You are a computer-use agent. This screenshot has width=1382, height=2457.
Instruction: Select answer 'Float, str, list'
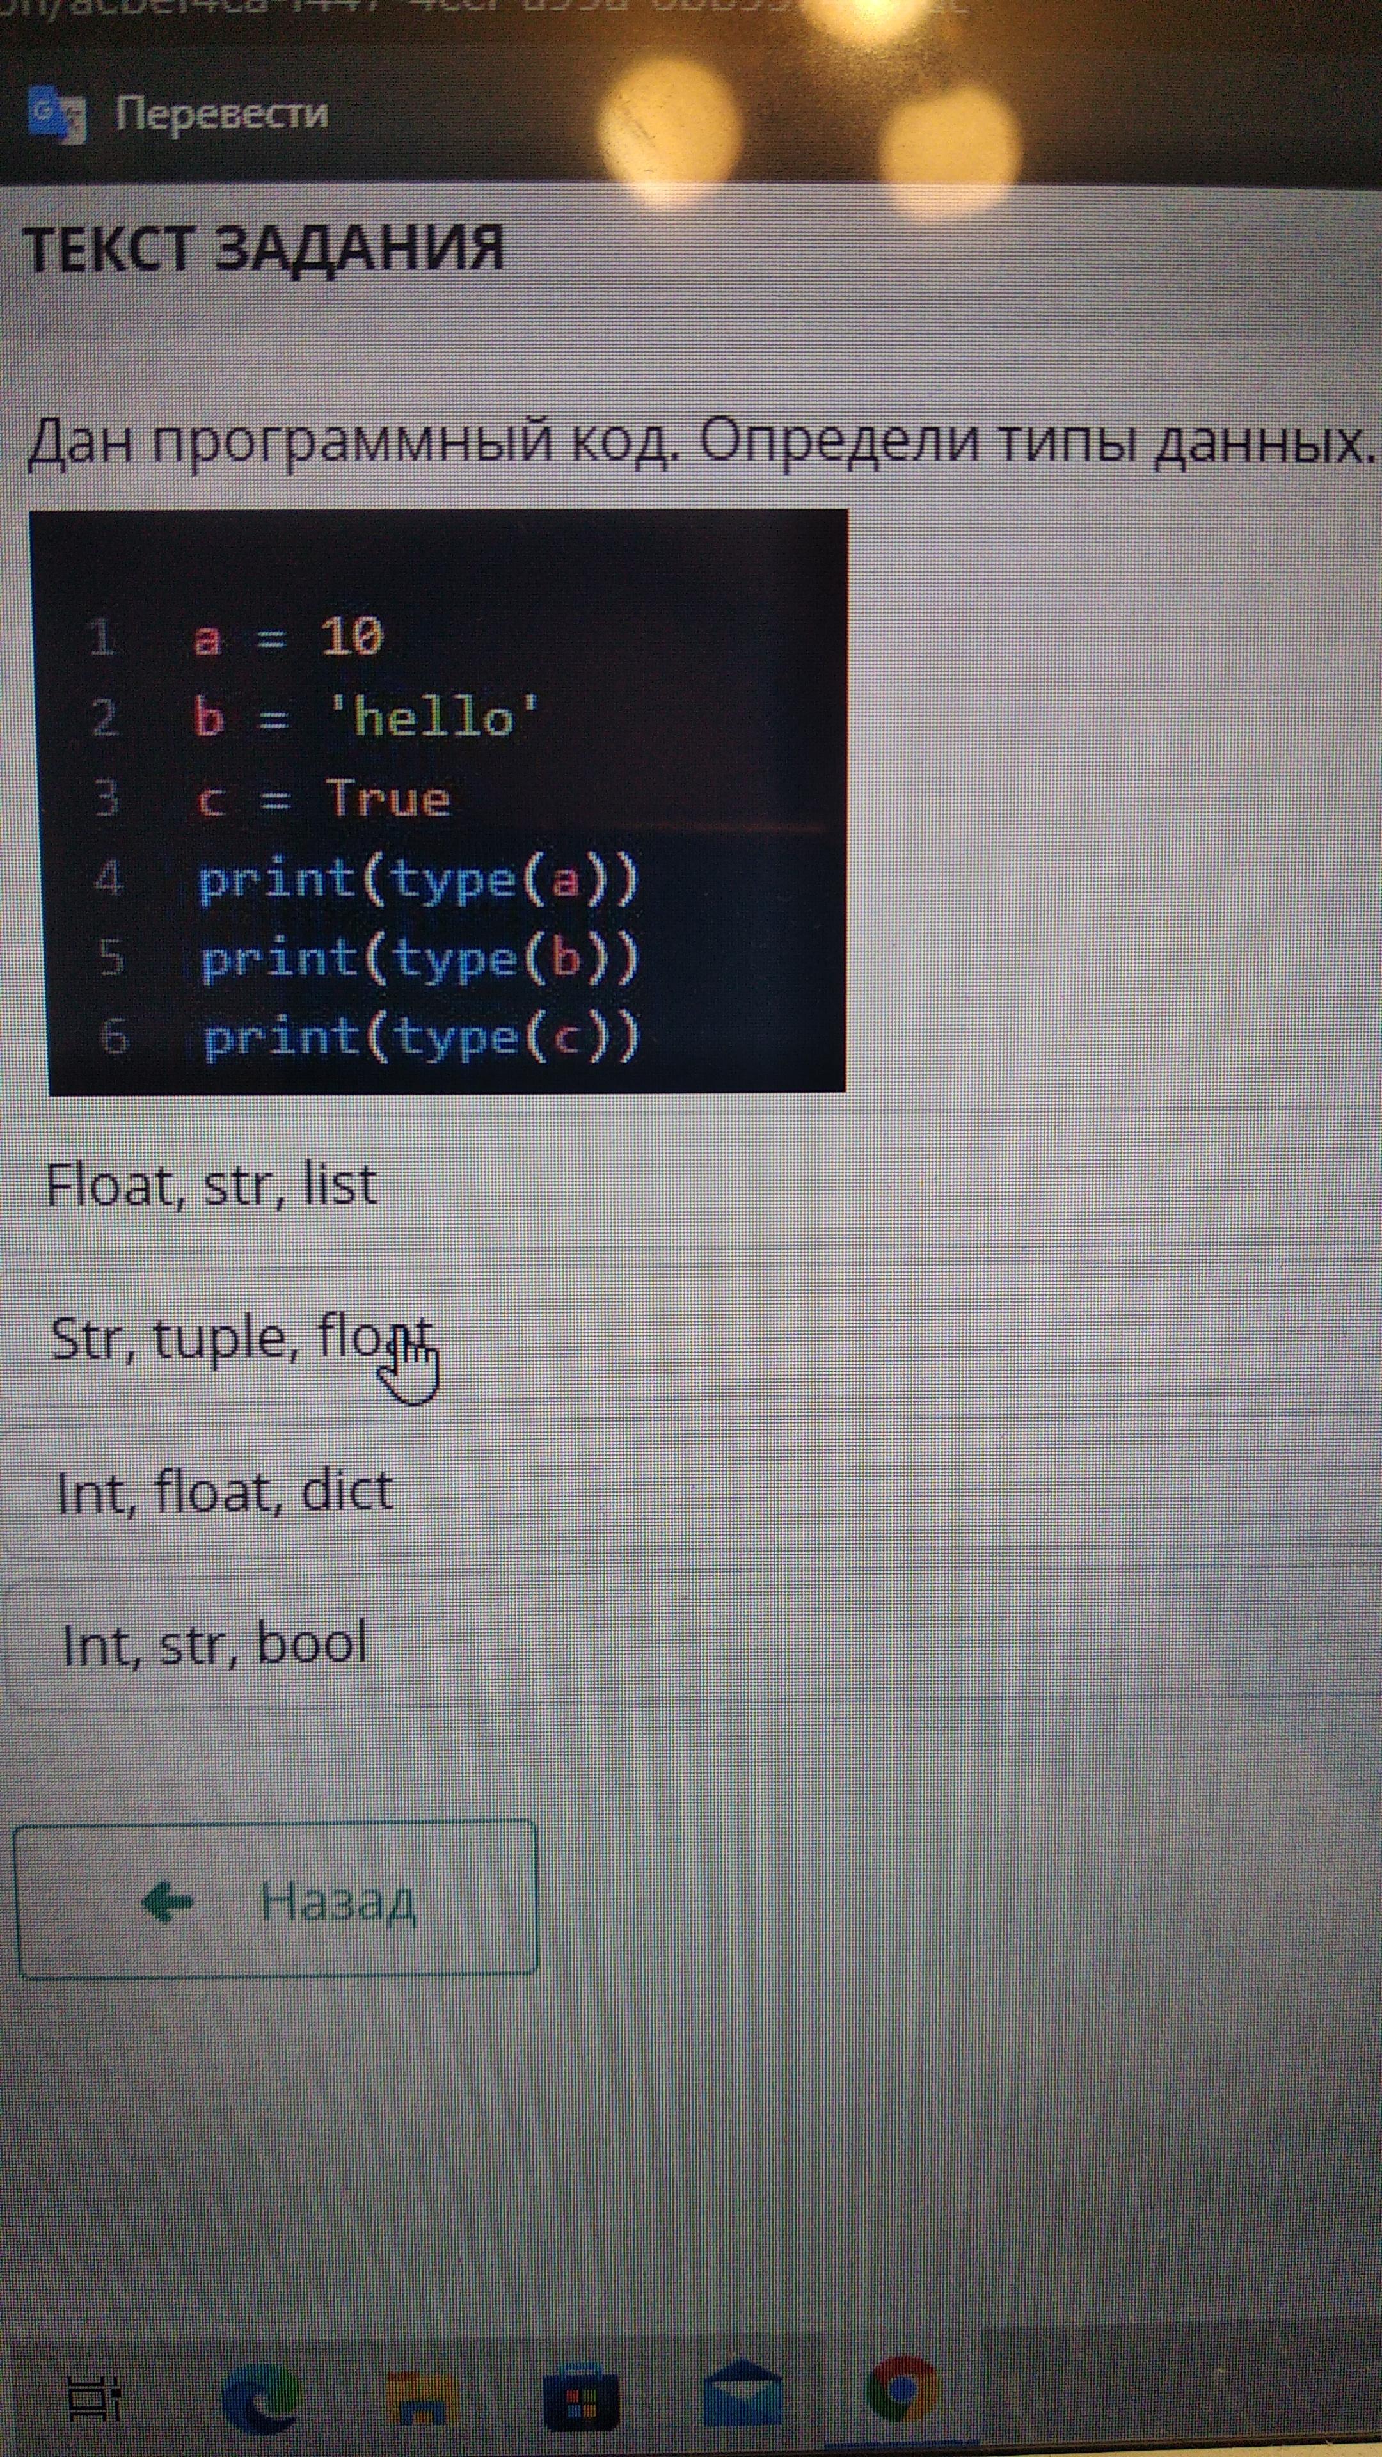212,1186
